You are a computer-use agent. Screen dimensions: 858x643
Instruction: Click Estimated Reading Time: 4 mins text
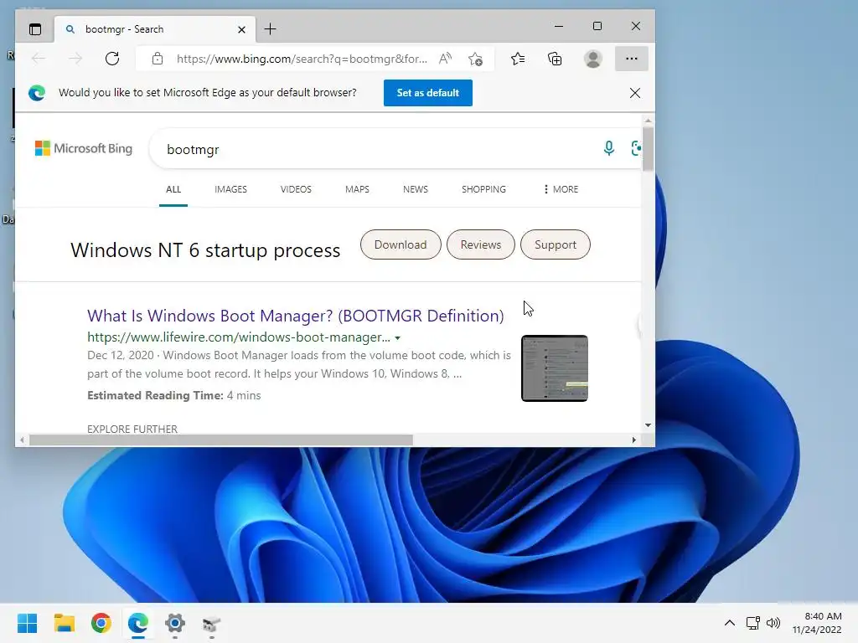click(x=174, y=395)
